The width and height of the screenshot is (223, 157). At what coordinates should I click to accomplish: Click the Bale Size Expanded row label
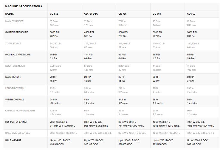coord(18,133)
